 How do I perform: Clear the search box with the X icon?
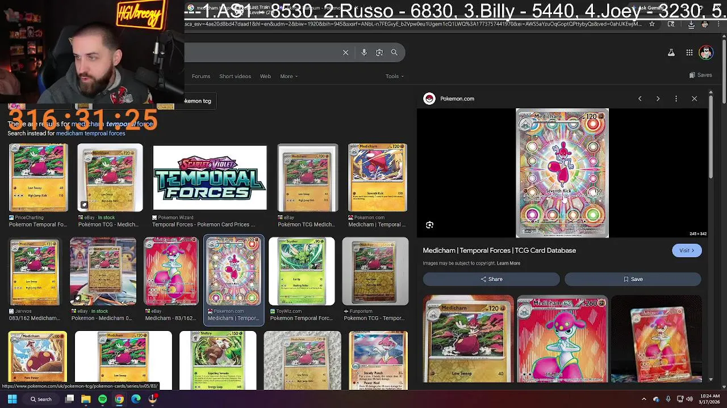(x=345, y=52)
